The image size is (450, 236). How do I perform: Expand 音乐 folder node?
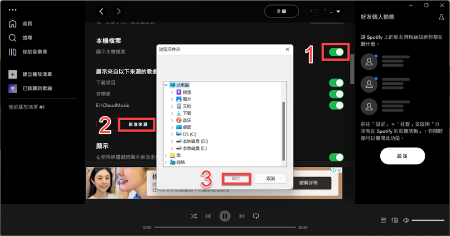point(172,120)
